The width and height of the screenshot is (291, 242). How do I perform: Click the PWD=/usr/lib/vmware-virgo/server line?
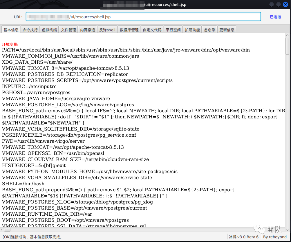pyautogui.click(x=43, y=141)
